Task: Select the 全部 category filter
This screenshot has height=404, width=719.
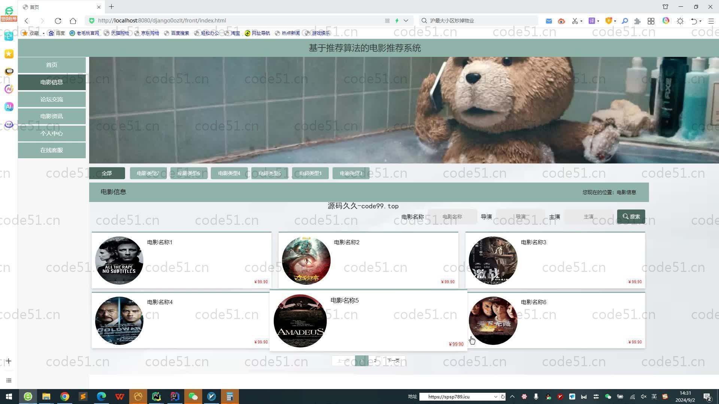Action: click(107, 173)
